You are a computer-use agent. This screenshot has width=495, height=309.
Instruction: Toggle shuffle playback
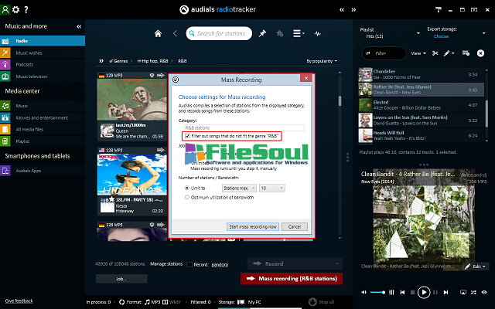473,292
